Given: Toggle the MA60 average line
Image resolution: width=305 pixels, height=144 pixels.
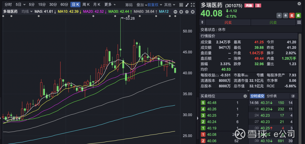Looking at the screenshot, I should pyautogui.click(x=145, y=12).
